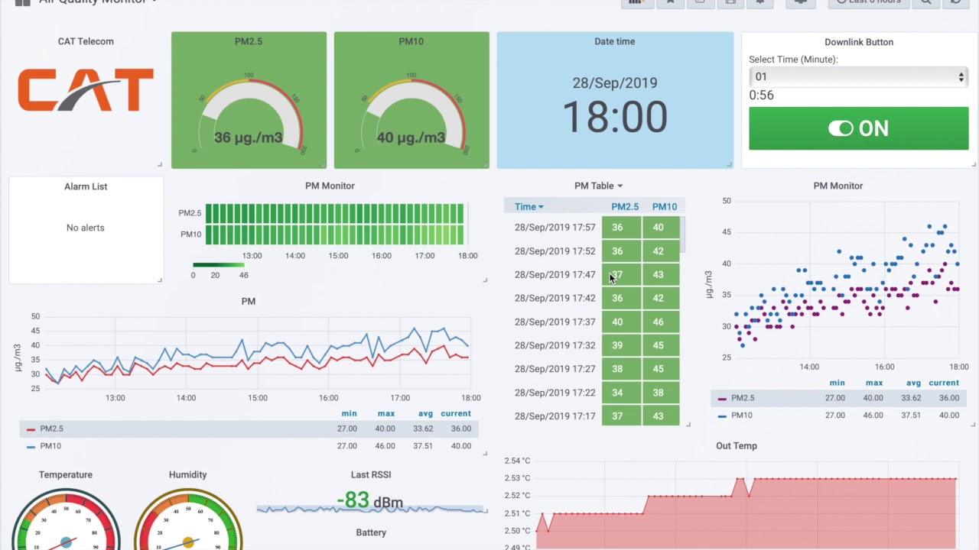
Task: Sort scatter PM Monitor legend by current
Action: (944, 383)
